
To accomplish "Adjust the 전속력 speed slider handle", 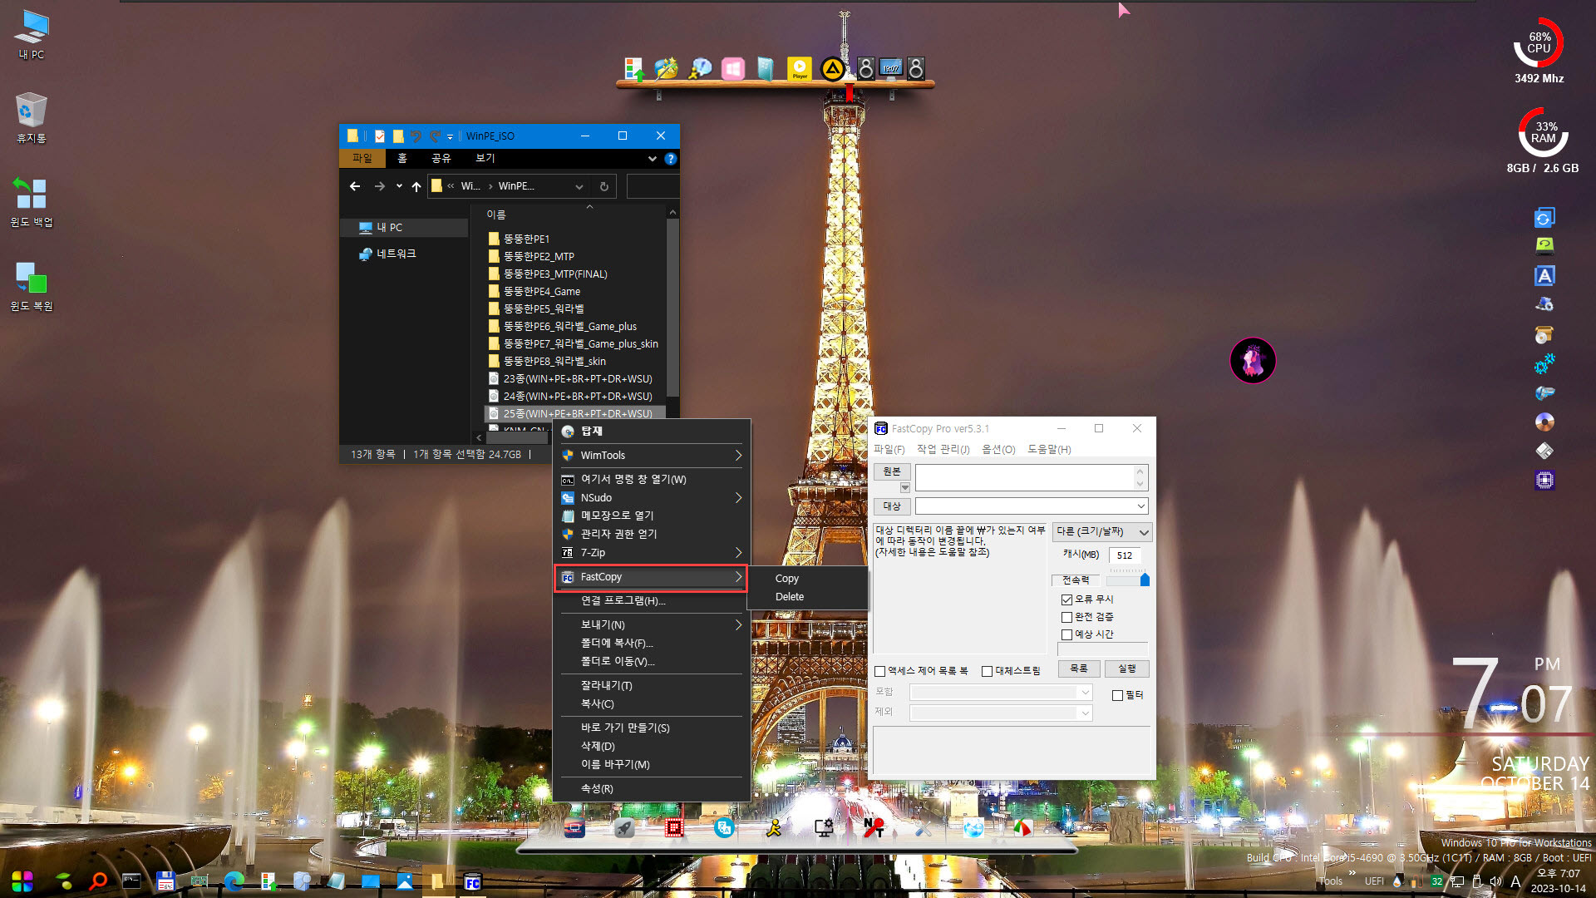I will [1145, 580].
